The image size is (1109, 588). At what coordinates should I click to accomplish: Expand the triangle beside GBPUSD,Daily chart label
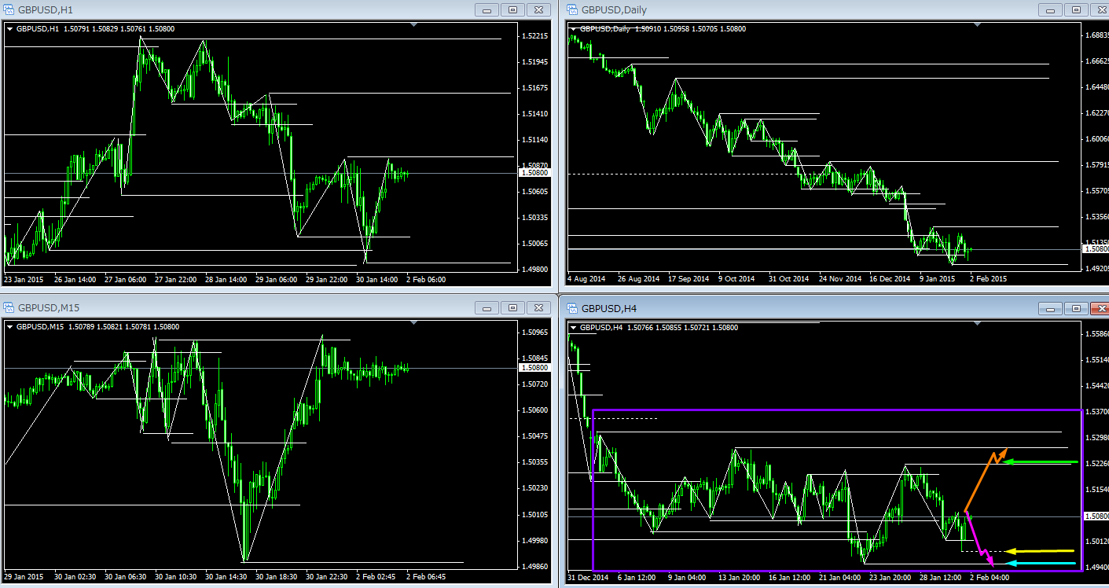(x=573, y=29)
